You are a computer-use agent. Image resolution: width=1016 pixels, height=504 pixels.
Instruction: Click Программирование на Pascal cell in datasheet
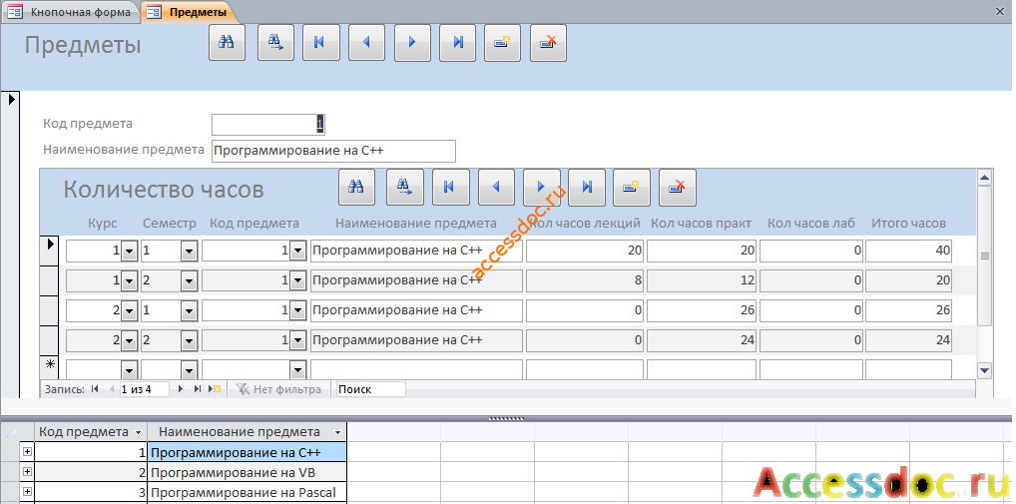(247, 492)
